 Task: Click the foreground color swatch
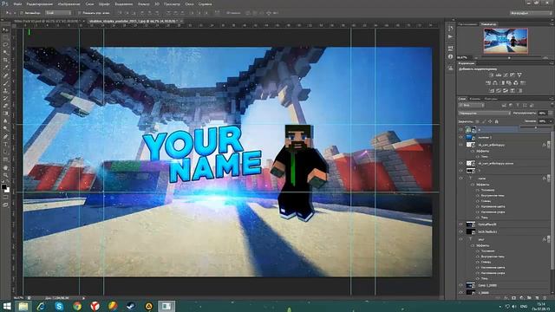[x=3, y=187]
